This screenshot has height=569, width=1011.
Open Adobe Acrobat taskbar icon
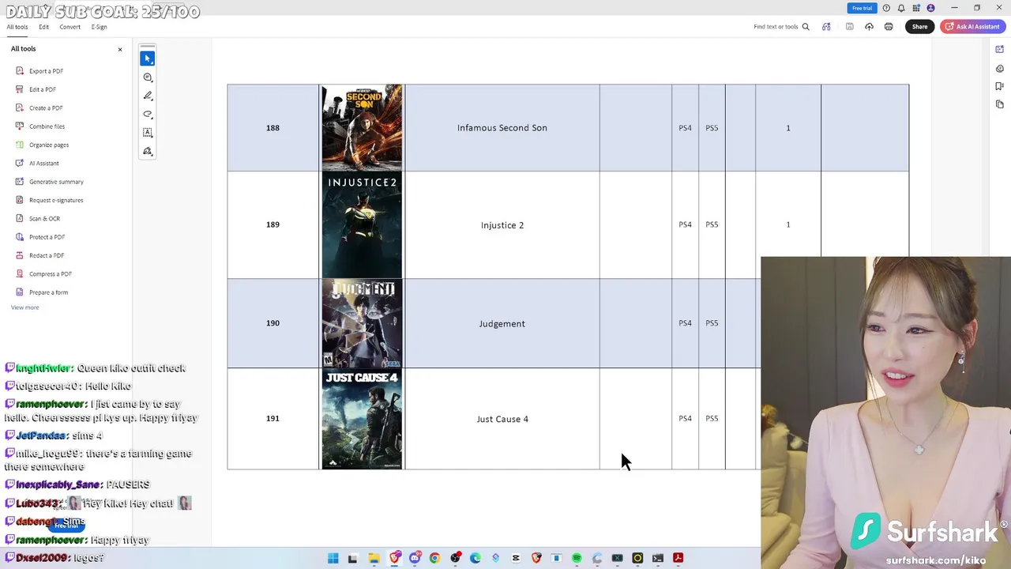coord(678,558)
